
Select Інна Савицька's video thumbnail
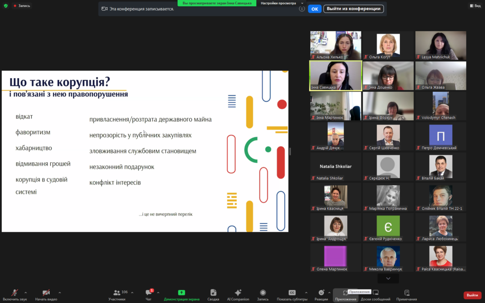(x=336, y=75)
